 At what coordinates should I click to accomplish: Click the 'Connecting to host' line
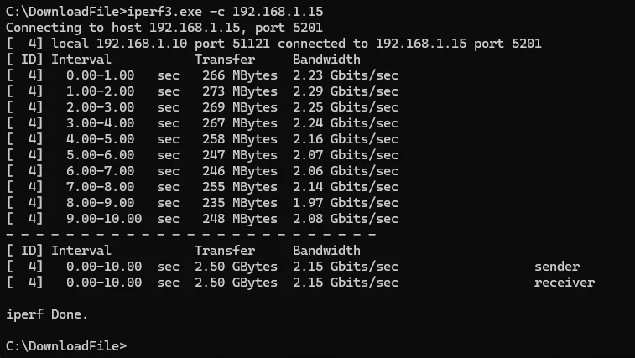[x=164, y=28]
